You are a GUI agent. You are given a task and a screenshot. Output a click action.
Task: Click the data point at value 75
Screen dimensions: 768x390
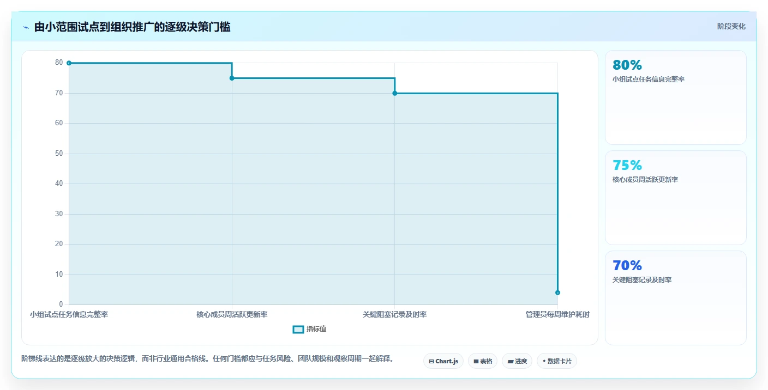pyautogui.click(x=232, y=78)
